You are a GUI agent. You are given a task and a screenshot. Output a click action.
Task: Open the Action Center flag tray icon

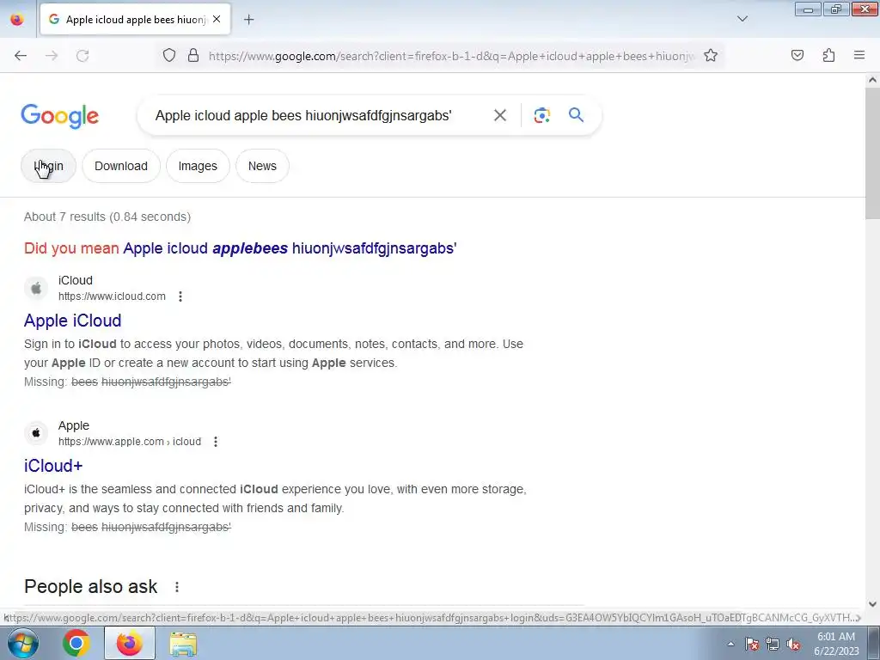pos(752,644)
